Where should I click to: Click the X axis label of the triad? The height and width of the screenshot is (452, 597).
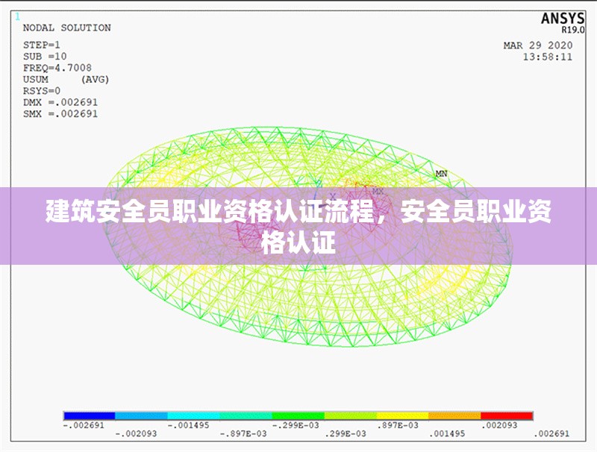[x=333, y=196]
